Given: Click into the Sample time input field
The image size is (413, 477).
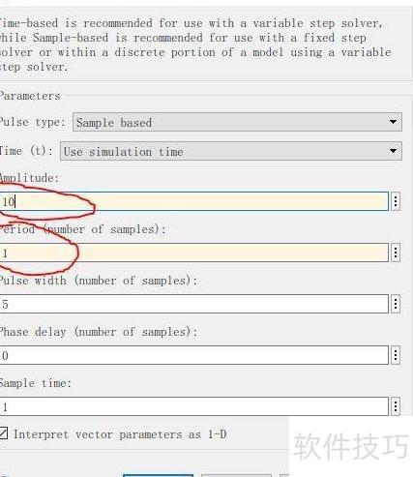Looking at the screenshot, I should pyautogui.click(x=194, y=406).
